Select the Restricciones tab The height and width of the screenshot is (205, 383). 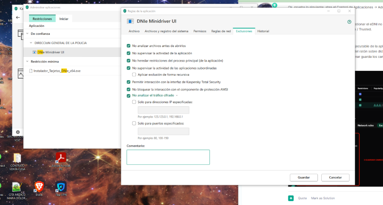tap(42, 19)
